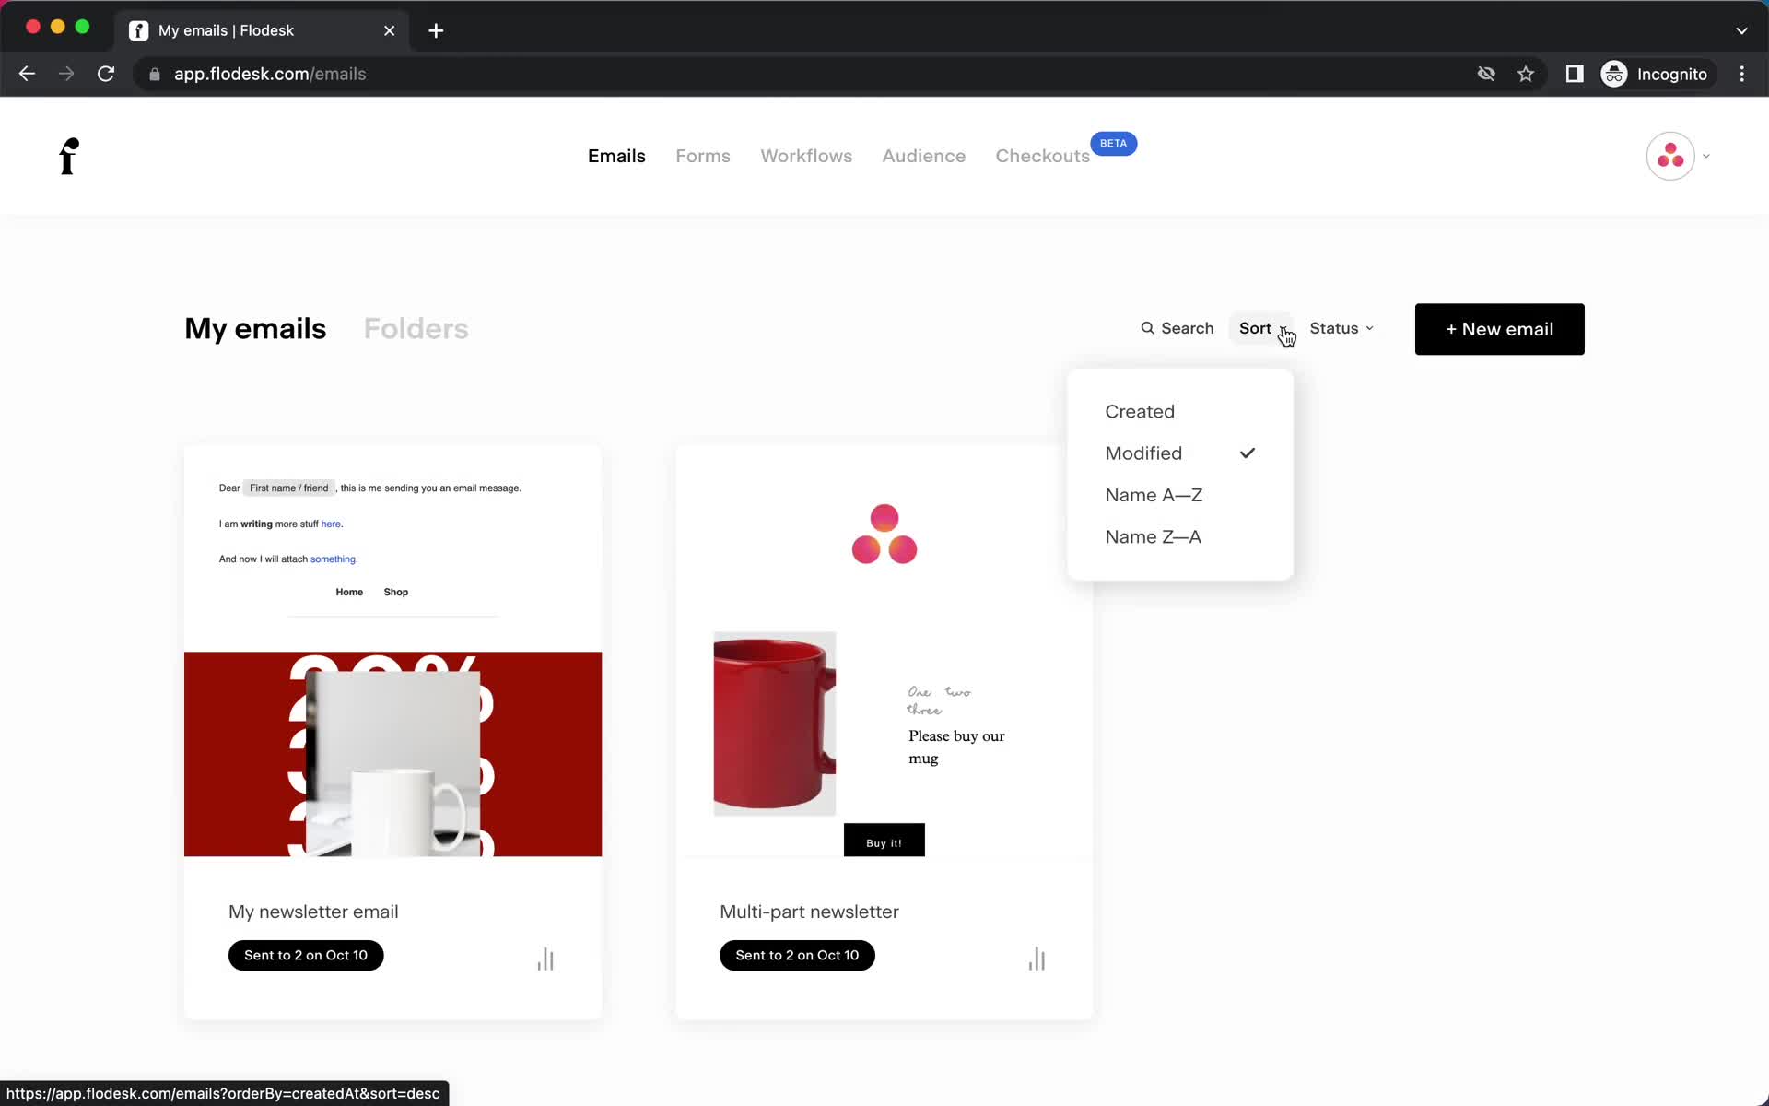Click the analytics bar icon on My newsletter email
1769x1106 pixels.
[x=545, y=959]
